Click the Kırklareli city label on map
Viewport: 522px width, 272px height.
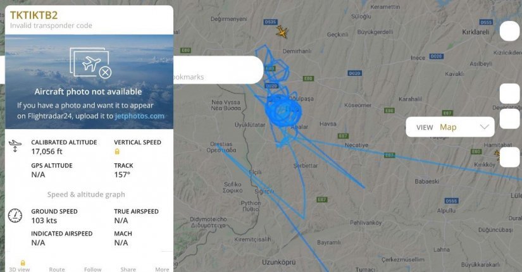click(475, 32)
